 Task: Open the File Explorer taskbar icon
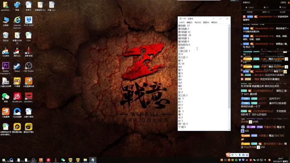point(85,160)
